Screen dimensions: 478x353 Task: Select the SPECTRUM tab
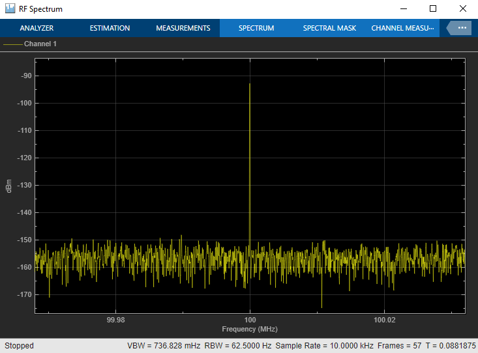tap(256, 28)
